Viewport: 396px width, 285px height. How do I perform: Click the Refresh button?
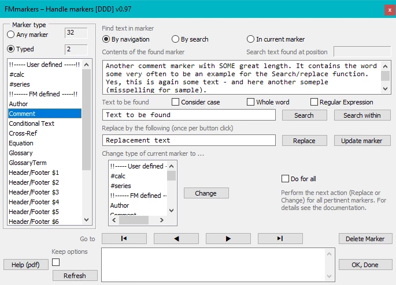click(x=75, y=275)
